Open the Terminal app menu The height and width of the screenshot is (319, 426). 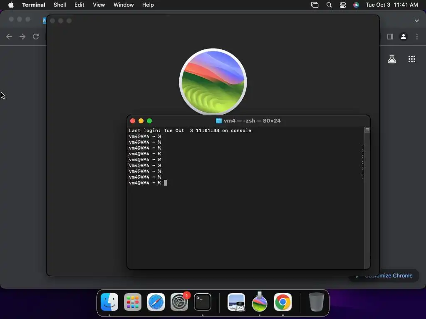(x=33, y=5)
